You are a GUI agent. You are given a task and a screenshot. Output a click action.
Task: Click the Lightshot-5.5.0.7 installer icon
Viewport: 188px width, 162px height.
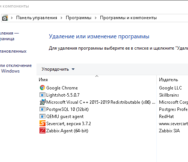42,95
